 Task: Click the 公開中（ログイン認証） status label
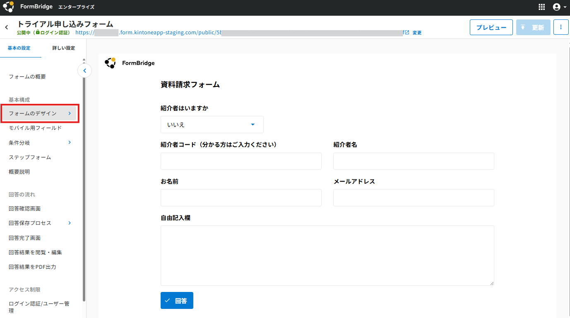(43, 32)
